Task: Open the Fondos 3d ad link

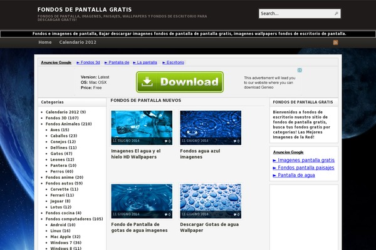Action: coord(88,62)
